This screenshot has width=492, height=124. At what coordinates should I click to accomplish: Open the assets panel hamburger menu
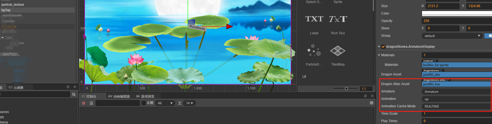click(75, 87)
